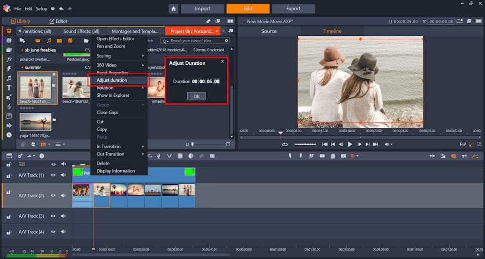The height and width of the screenshot is (259, 485).
Task: Mute audio on A/V Track (3)
Action: [63, 216]
